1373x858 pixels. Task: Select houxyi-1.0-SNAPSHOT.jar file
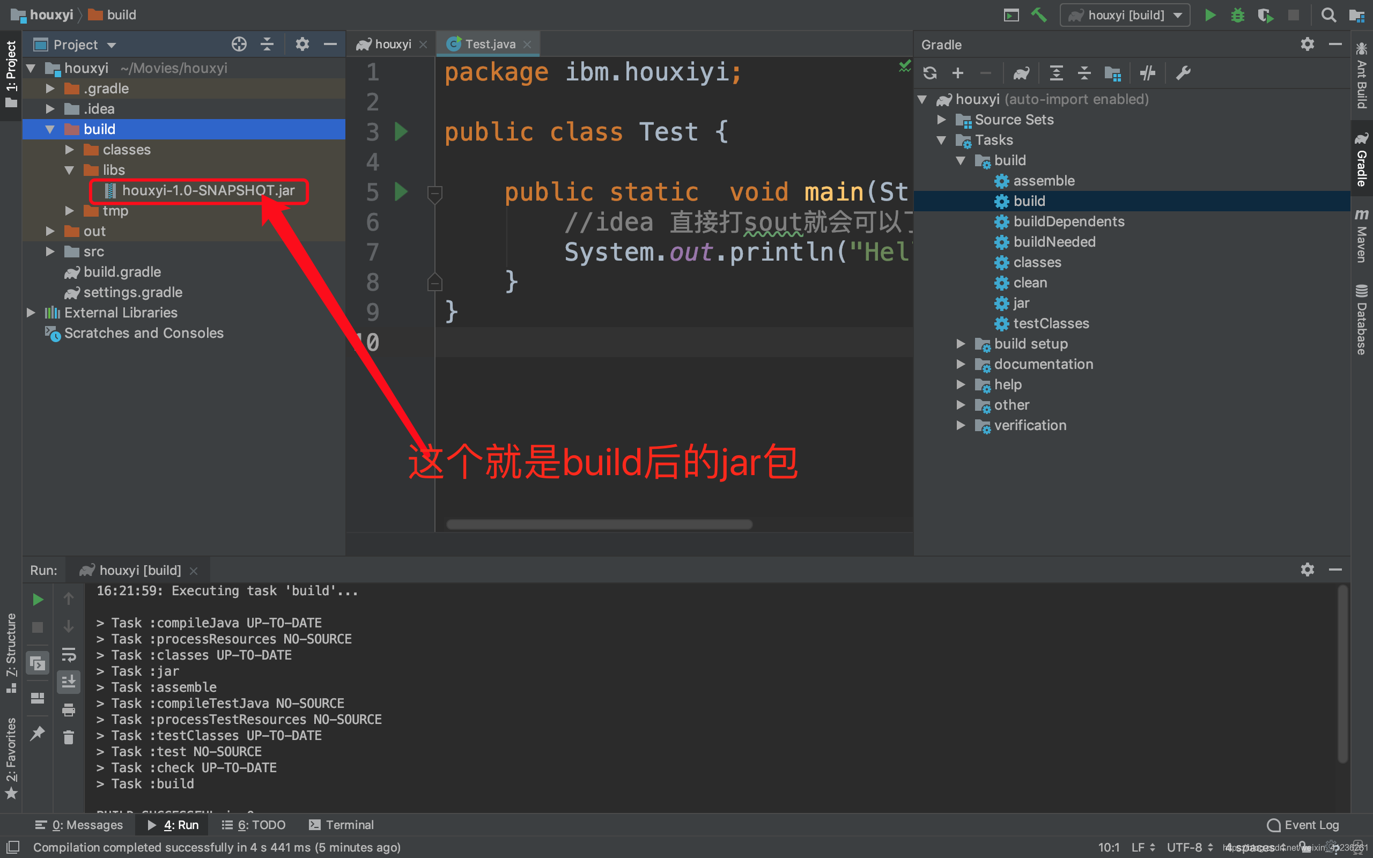(208, 190)
